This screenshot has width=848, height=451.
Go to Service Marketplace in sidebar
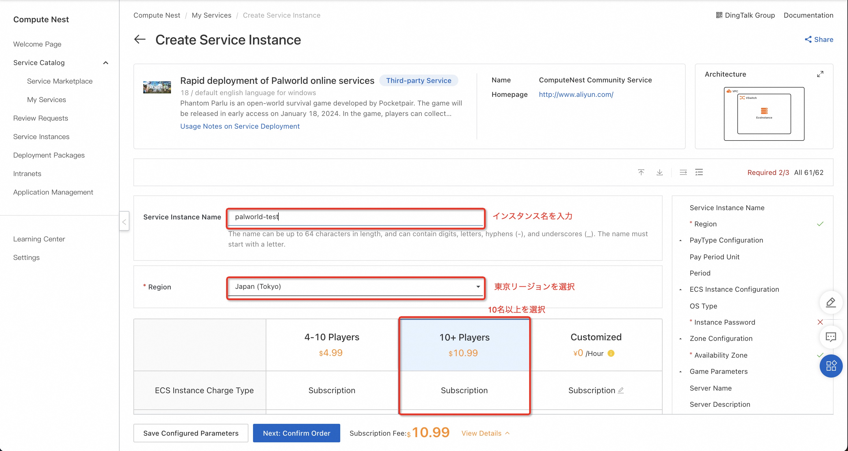point(59,81)
